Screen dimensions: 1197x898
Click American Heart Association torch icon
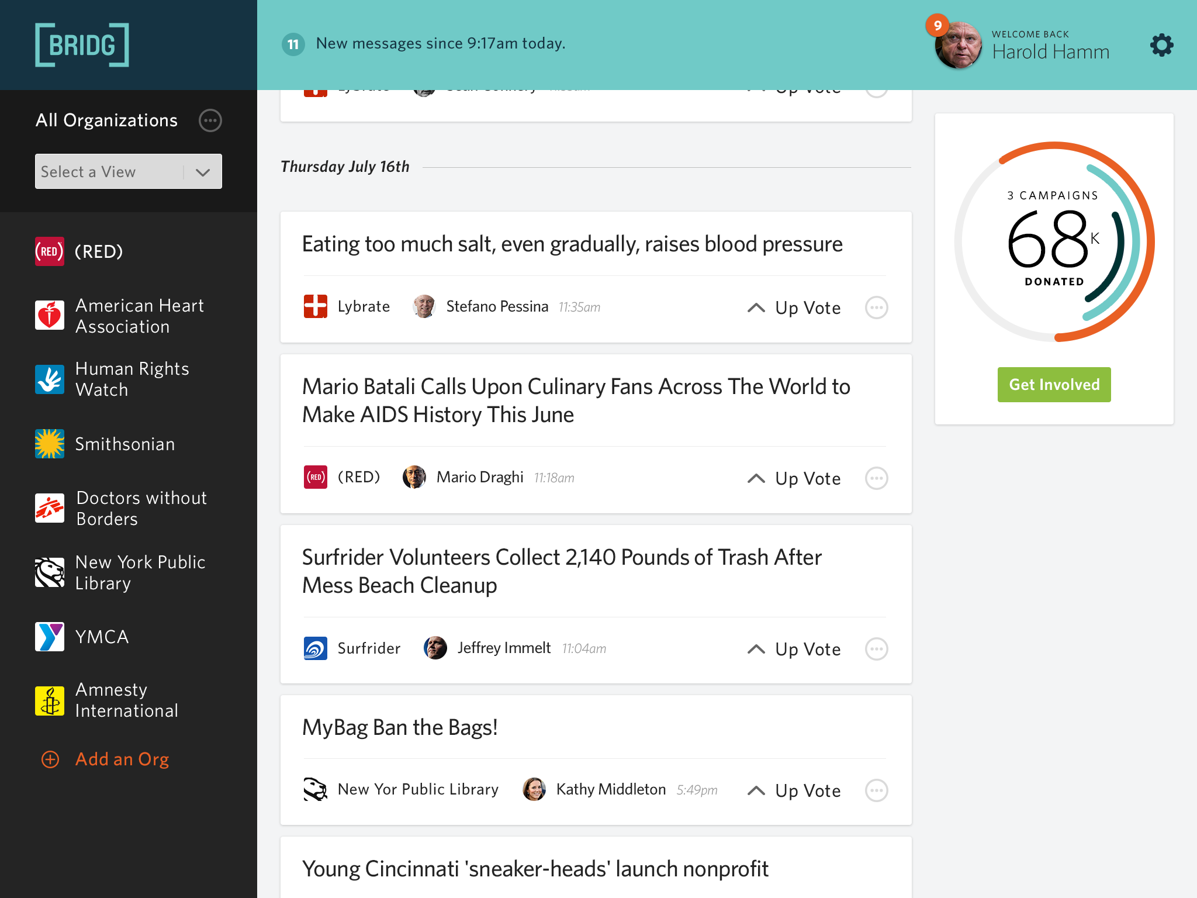pos(50,316)
